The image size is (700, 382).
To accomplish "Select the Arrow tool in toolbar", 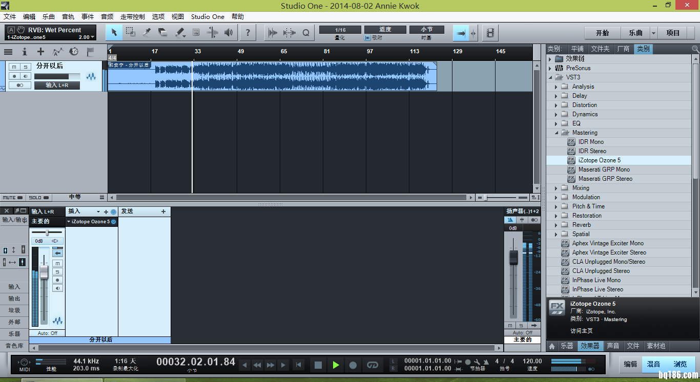I will click(114, 33).
